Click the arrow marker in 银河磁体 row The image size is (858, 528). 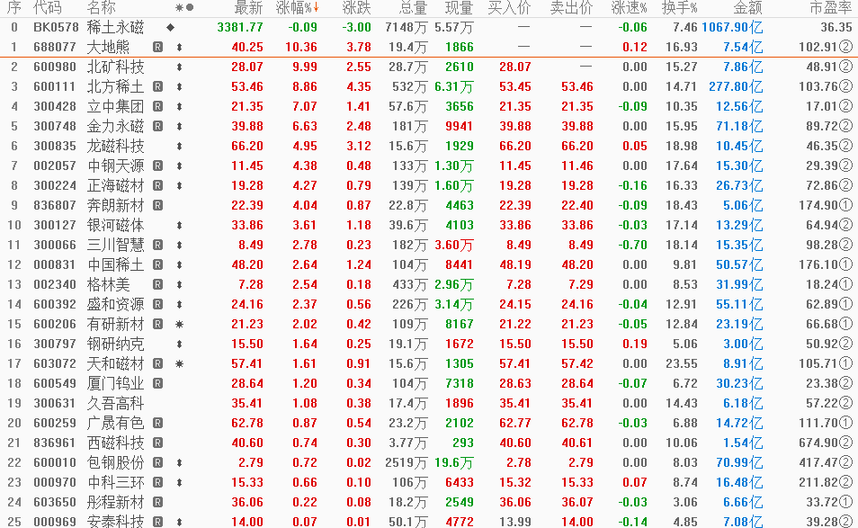pos(179,226)
